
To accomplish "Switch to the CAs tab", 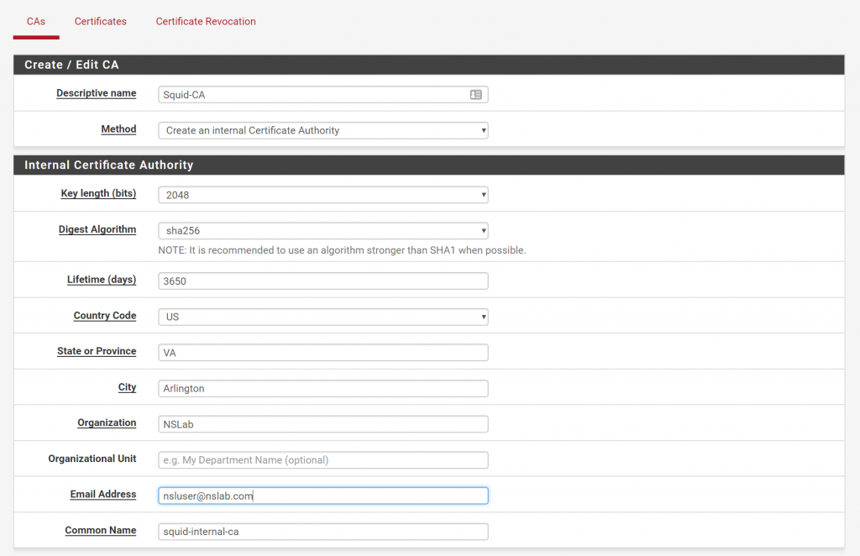I will pos(36,21).
